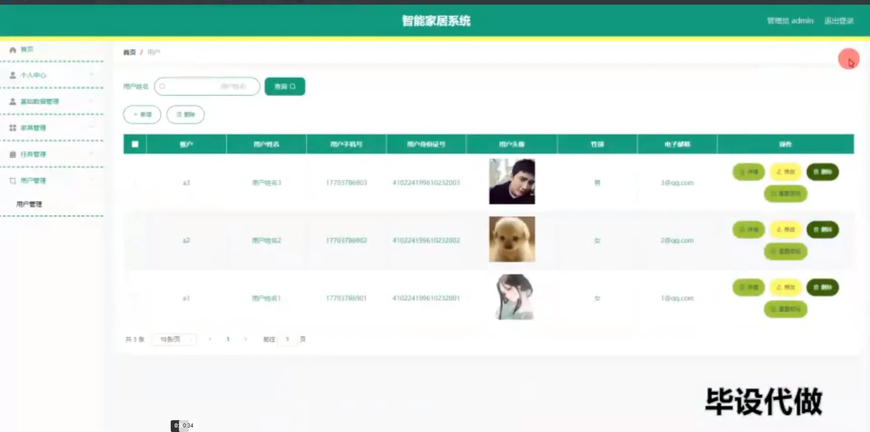
Task: Open 个人中心 via its person icon
Action: click(x=13, y=75)
